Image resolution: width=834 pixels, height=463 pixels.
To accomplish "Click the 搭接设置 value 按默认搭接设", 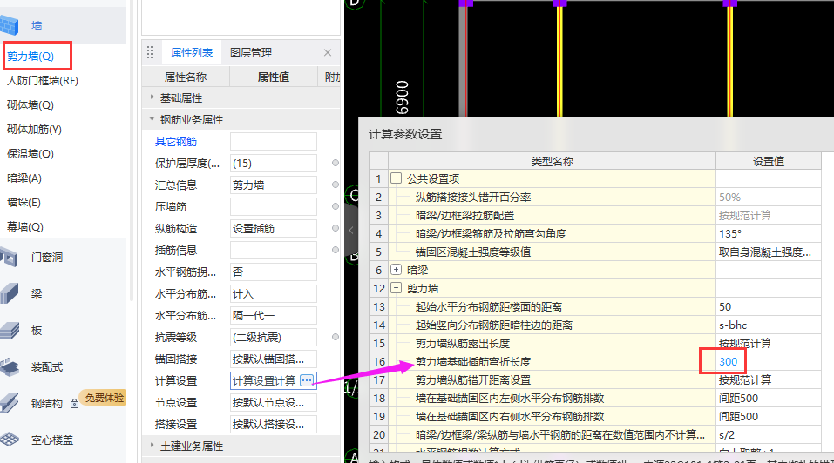I will (274, 425).
